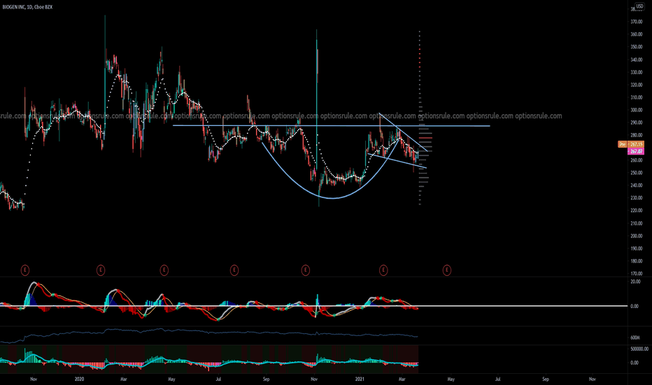Click the 310.00 price axis label
Screen dimensions: 652x385
pyautogui.click(x=637, y=97)
